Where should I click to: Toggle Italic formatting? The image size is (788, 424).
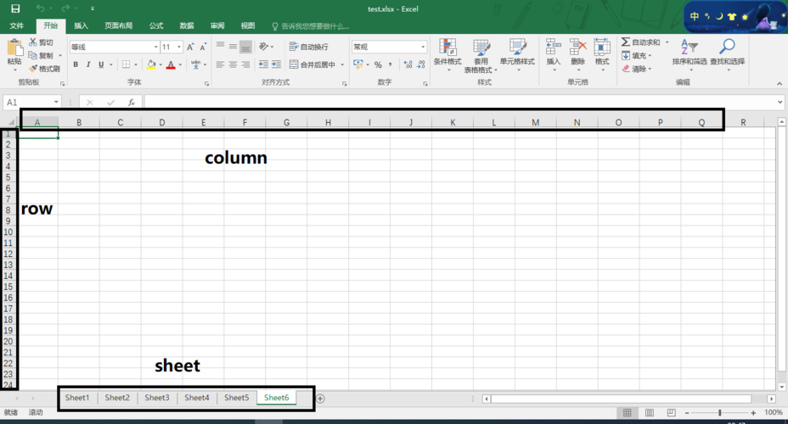[88, 64]
